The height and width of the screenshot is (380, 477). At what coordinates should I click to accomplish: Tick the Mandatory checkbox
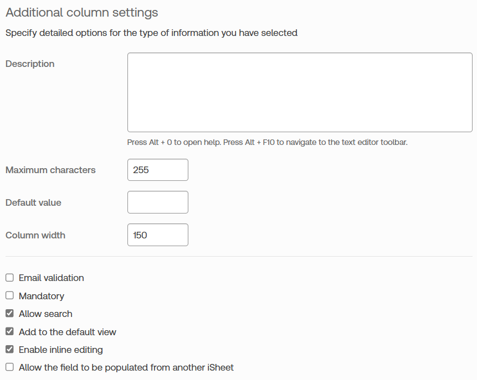9,296
